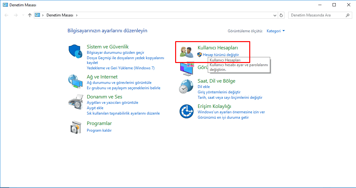
Task: Click the Dil ekle link
Action: pyautogui.click(x=204, y=87)
